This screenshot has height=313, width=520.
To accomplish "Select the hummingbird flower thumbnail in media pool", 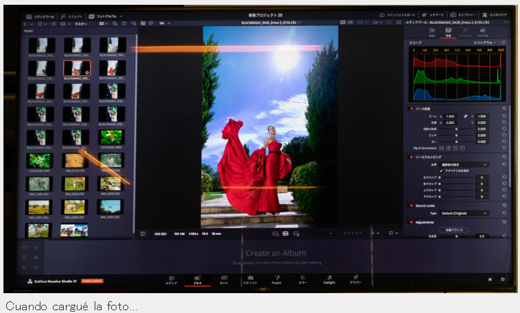I will pos(112,137).
